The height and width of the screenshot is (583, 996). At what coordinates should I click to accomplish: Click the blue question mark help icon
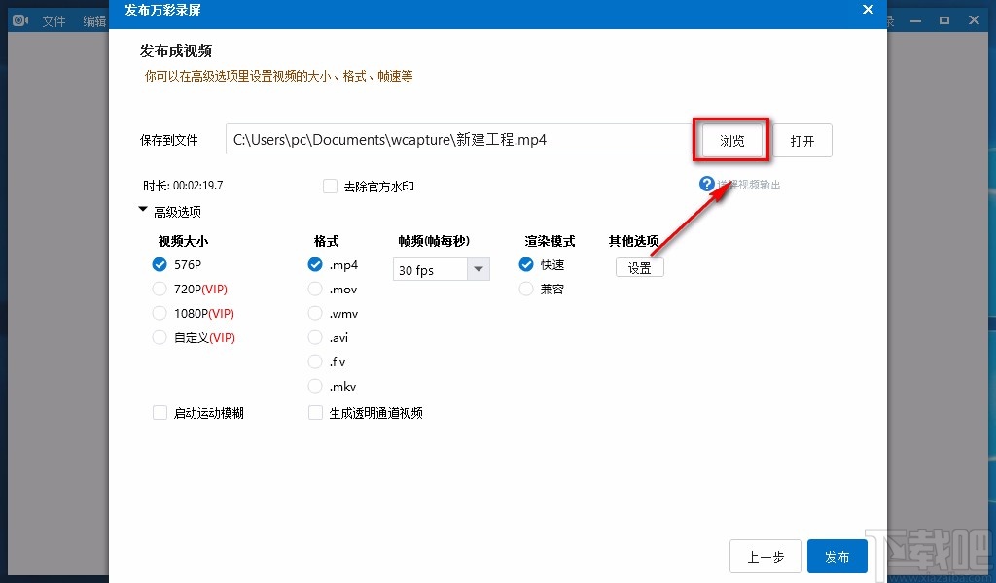(706, 184)
